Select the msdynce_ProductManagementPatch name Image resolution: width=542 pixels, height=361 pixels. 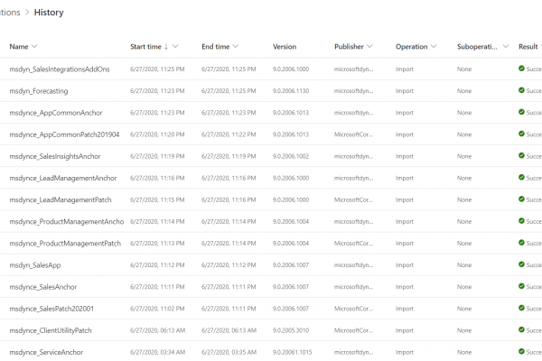pos(65,244)
